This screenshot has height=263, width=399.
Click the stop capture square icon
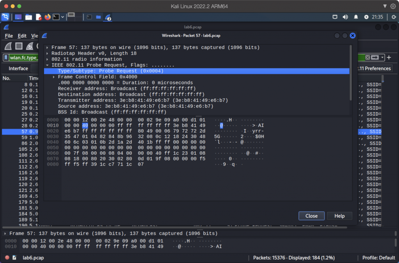click(x=19, y=46)
